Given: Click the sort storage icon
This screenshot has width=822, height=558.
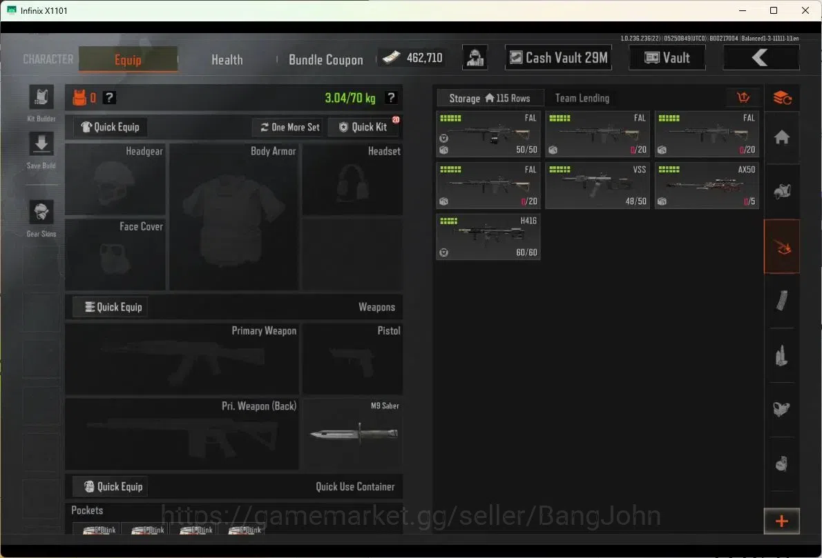Looking at the screenshot, I should [x=743, y=97].
